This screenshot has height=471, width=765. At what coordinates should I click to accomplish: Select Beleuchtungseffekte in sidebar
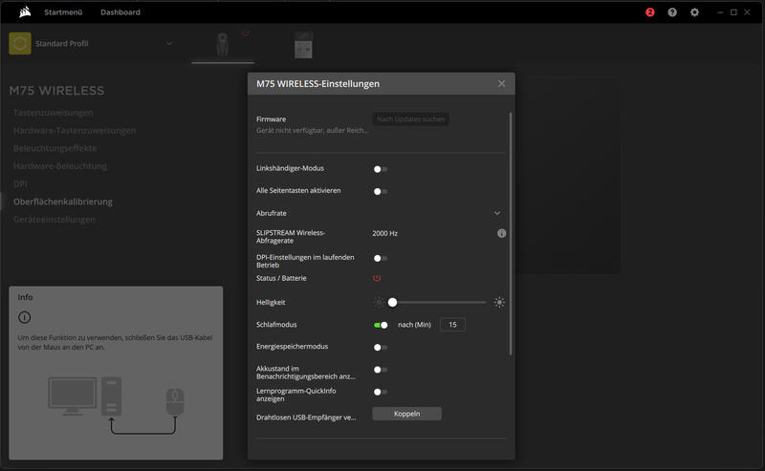pyautogui.click(x=55, y=148)
